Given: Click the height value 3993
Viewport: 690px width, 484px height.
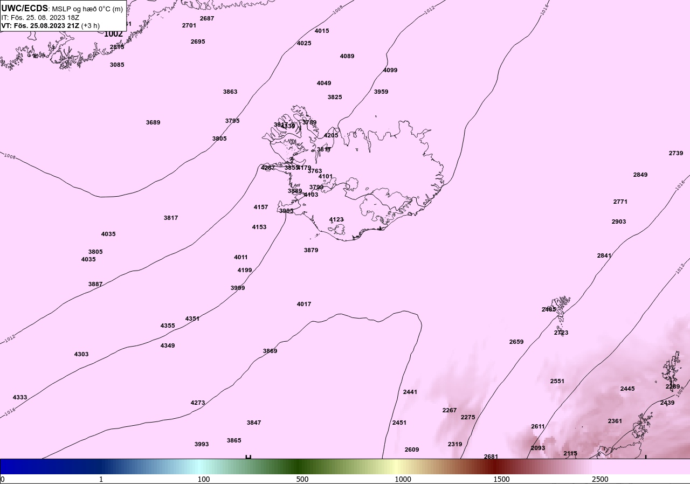Looking at the screenshot, I should [x=202, y=444].
